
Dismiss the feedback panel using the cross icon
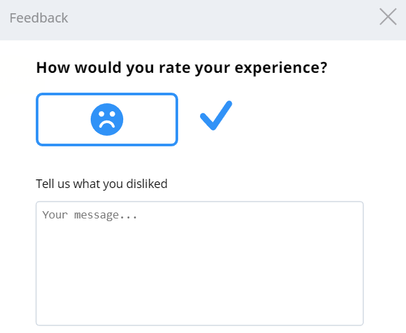pyautogui.click(x=388, y=17)
